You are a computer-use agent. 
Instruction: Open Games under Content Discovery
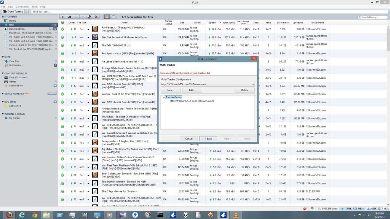tap(13, 81)
